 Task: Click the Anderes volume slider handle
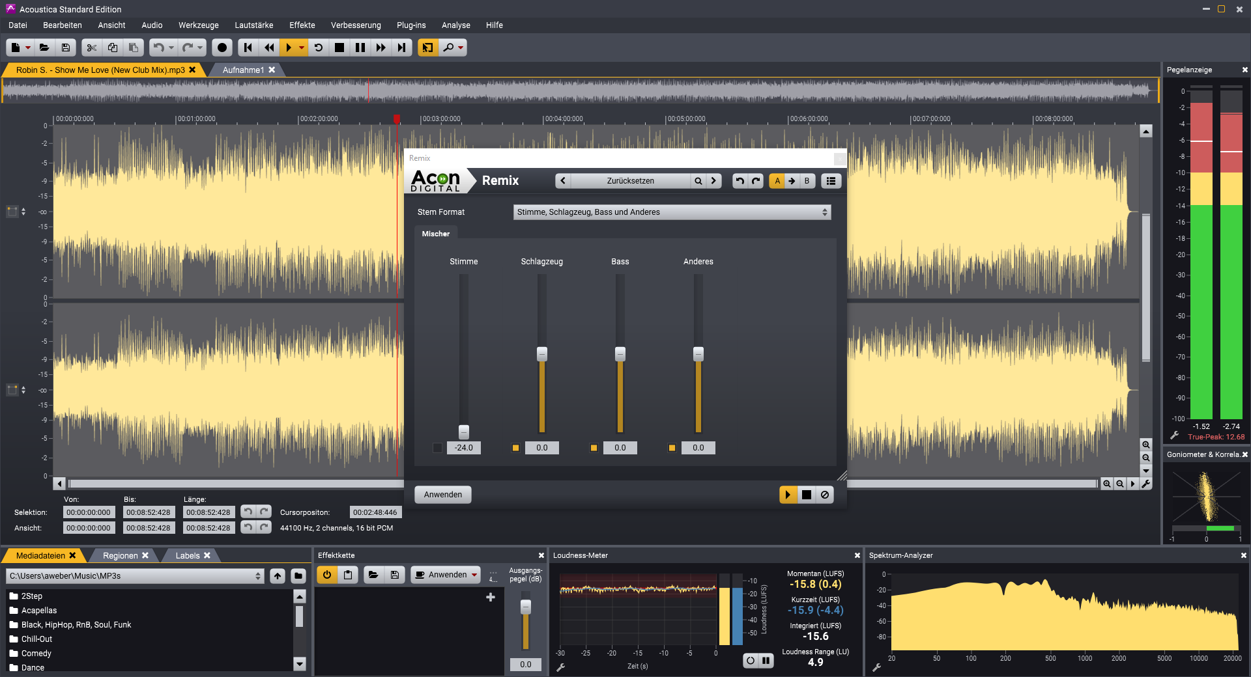698,354
